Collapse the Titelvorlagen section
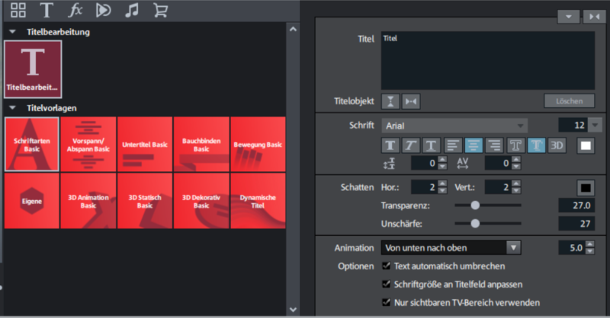Screen dimensions: 610x318 pos(13,108)
